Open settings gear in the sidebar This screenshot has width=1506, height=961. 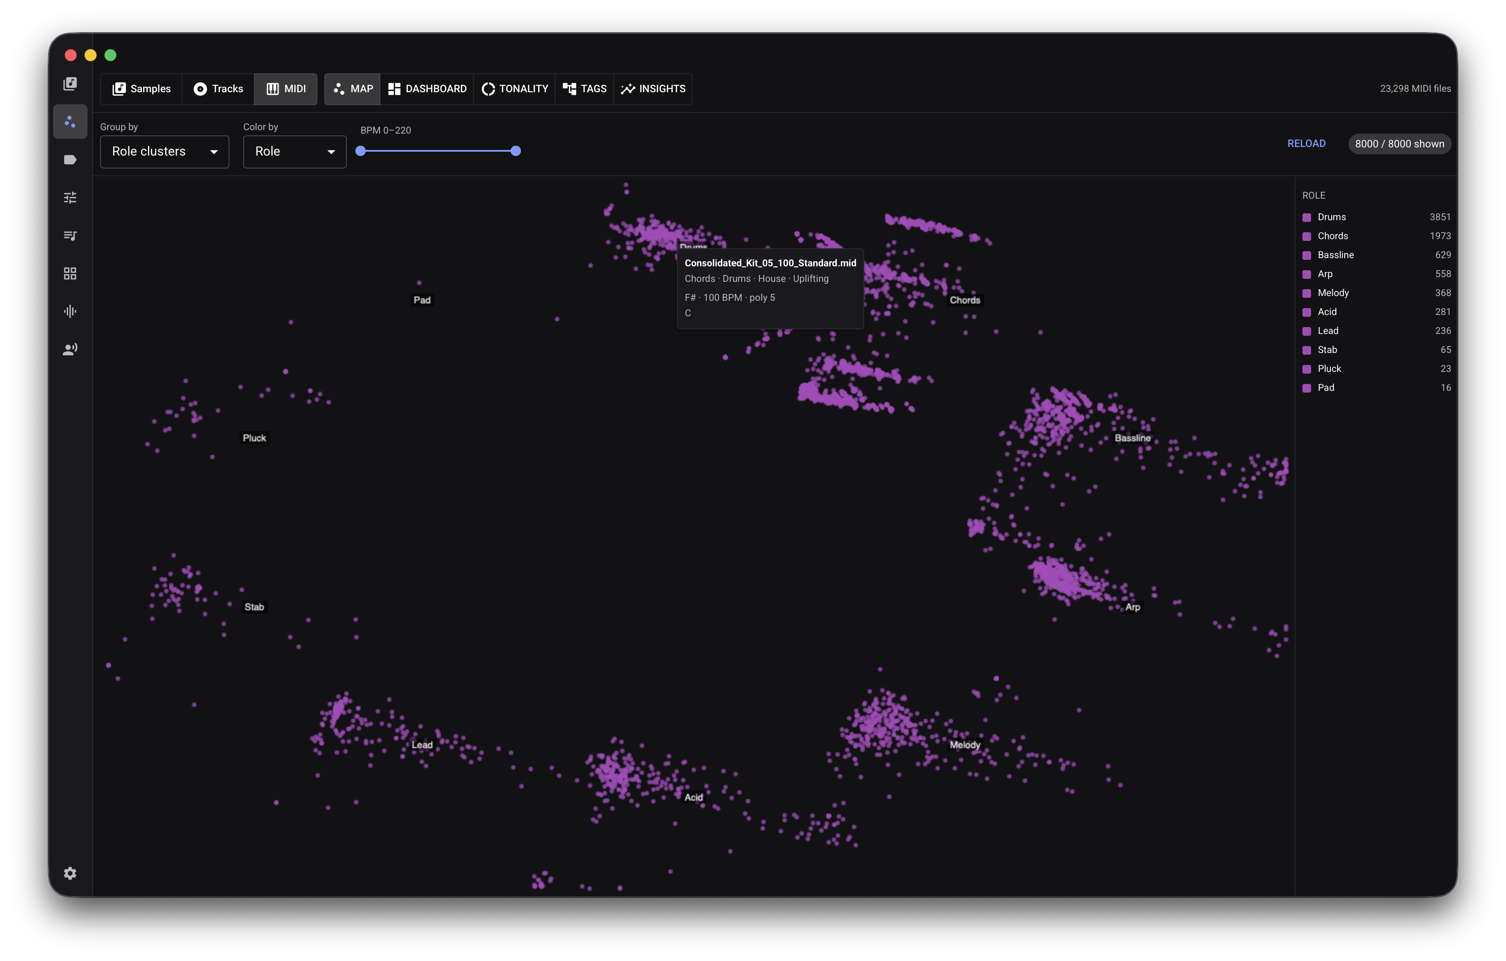(x=70, y=873)
